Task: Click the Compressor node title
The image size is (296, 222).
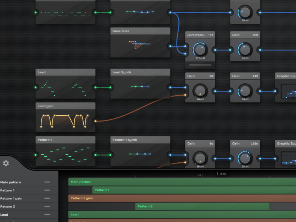Action: 196,35
